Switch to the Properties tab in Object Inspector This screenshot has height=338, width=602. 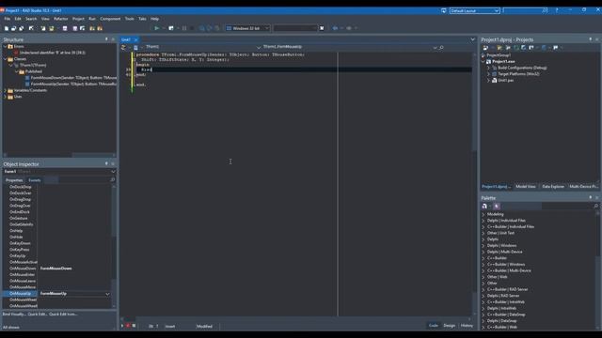14,180
